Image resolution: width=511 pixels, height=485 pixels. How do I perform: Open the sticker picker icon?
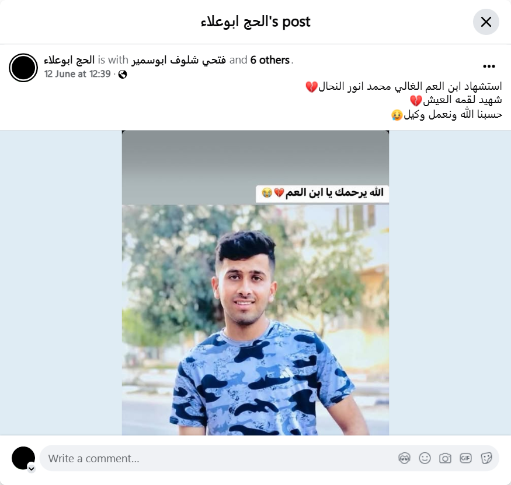[486, 458]
